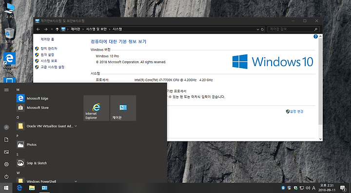
Task: Select Microsoft Edge desktop shortcut
Action: pyautogui.click(x=9, y=63)
